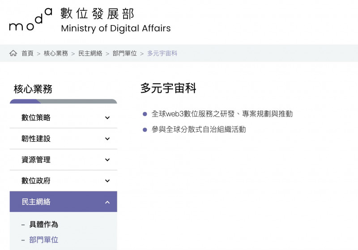The image size is (358, 250).
Task: Click the Ministry of Digital Affairs title
Action: pos(116,28)
